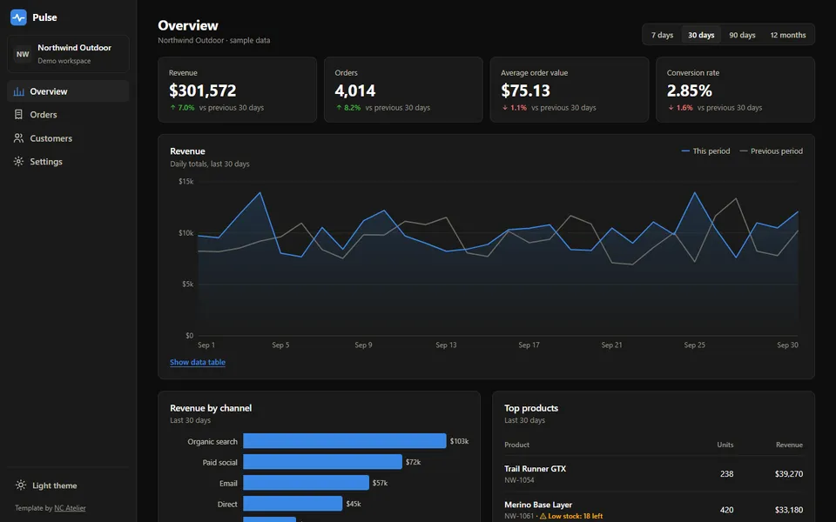The height and width of the screenshot is (522, 836).
Task: Select the 7 days range
Action: tap(662, 35)
